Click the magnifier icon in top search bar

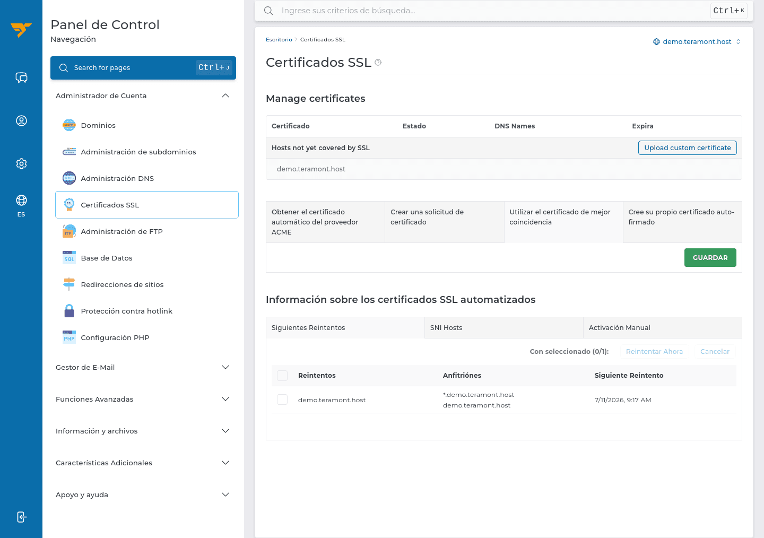click(268, 11)
